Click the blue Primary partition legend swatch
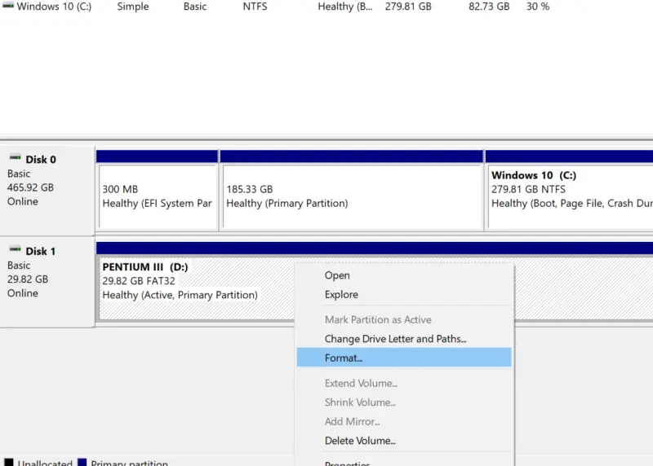Viewport: 653px width, 466px height. [x=82, y=462]
